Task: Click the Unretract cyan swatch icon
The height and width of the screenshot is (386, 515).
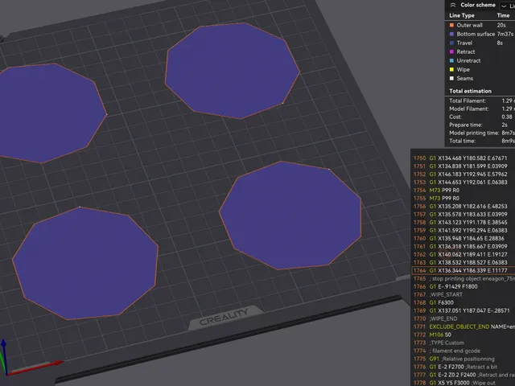Action: pyautogui.click(x=451, y=61)
